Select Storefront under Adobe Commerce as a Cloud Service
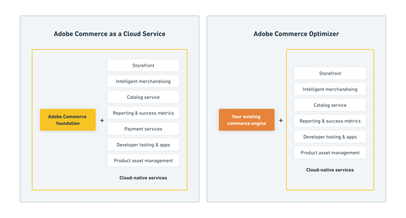 (143, 65)
